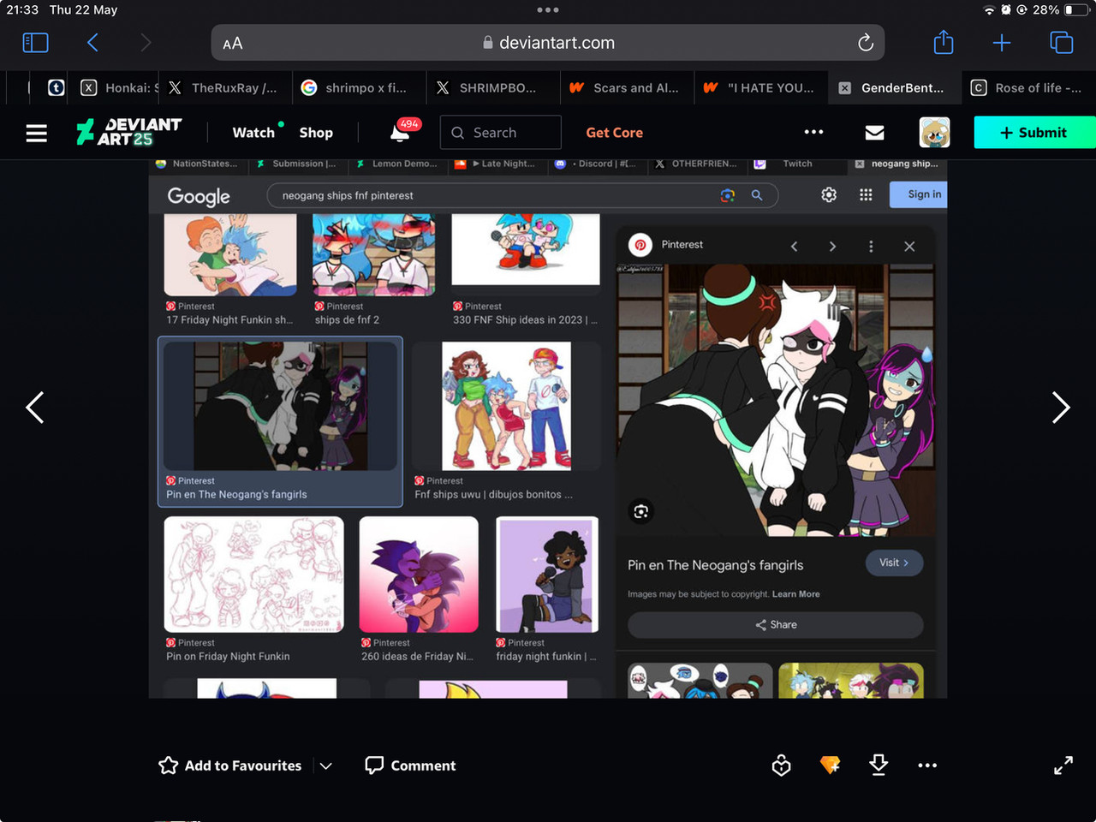
Task: Open the user avatar profile menu
Action: 934,133
